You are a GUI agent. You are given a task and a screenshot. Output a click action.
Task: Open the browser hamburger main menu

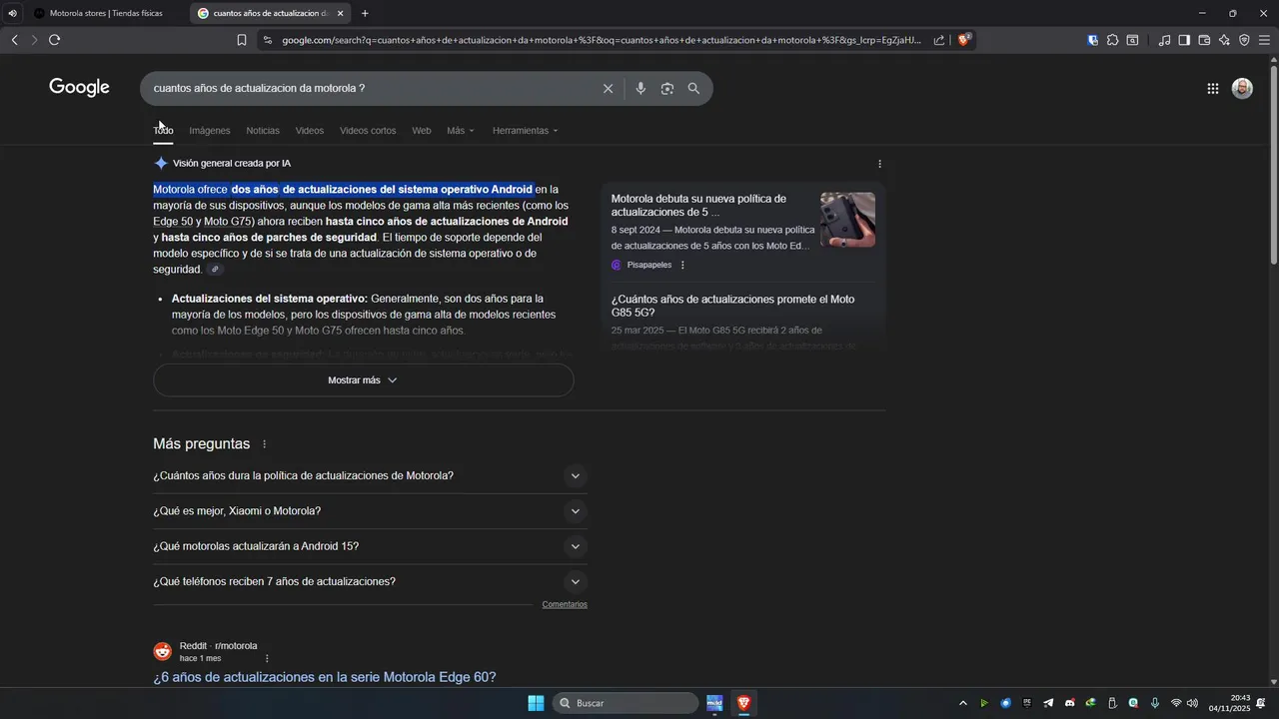point(1264,40)
